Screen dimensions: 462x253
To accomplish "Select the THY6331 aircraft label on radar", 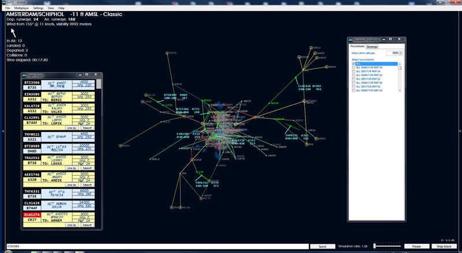I will 207,184.
